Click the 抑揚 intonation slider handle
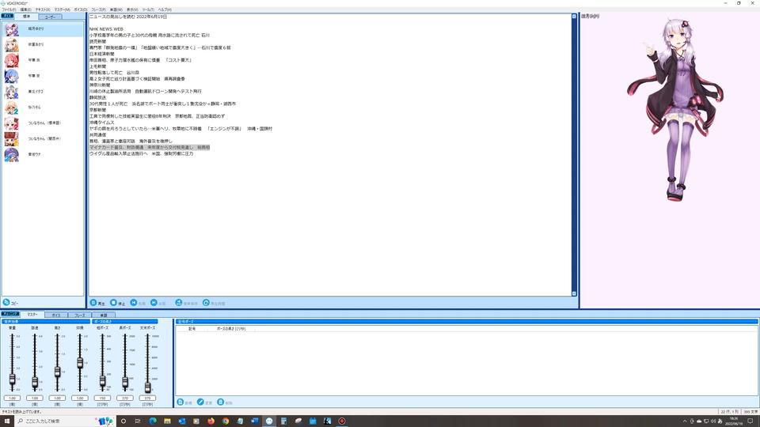 pos(80,363)
